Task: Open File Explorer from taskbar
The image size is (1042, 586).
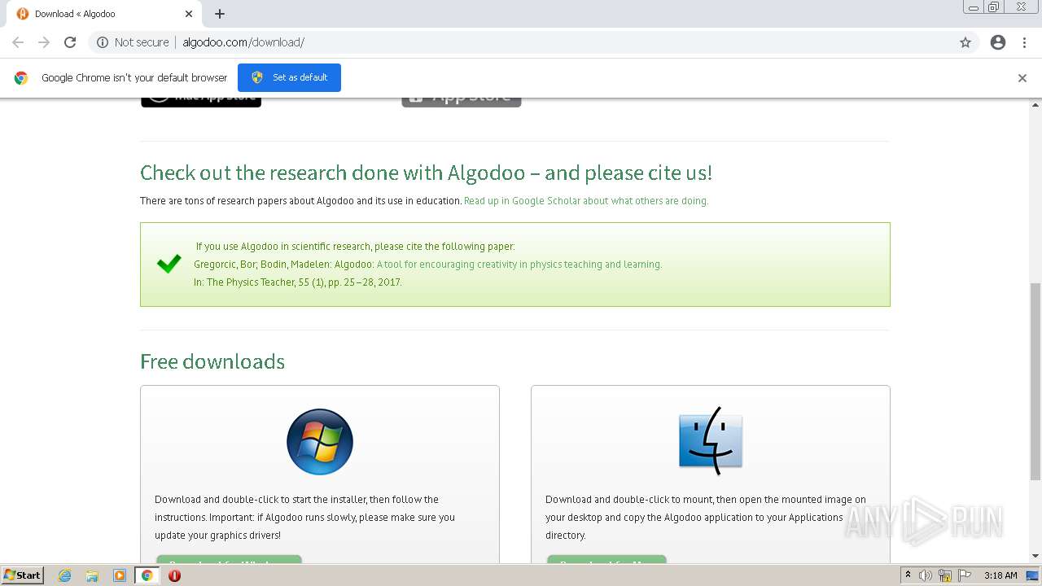Action: (x=92, y=575)
